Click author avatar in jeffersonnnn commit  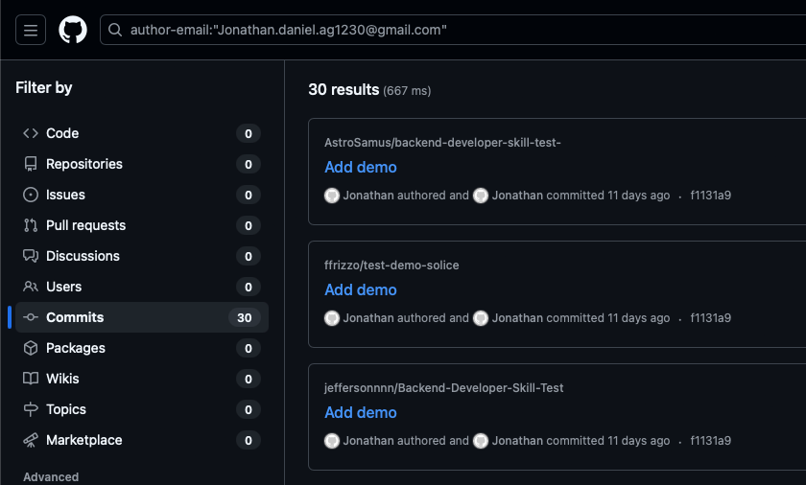[332, 441]
